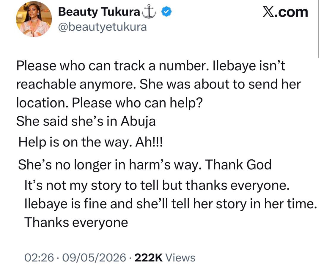Click the 'reachable anymore' tweet line
The height and width of the screenshot is (265, 321).
(158, 84)
